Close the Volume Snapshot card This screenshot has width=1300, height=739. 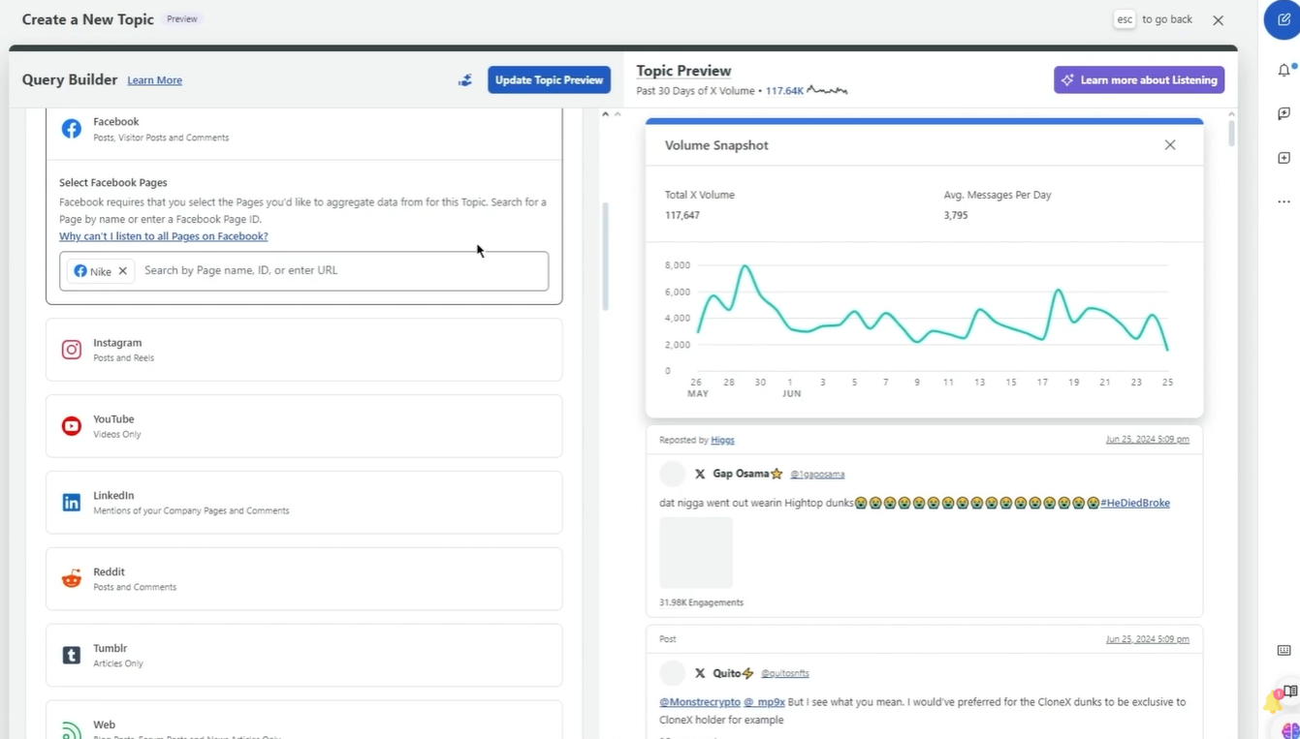(1170, 145)
